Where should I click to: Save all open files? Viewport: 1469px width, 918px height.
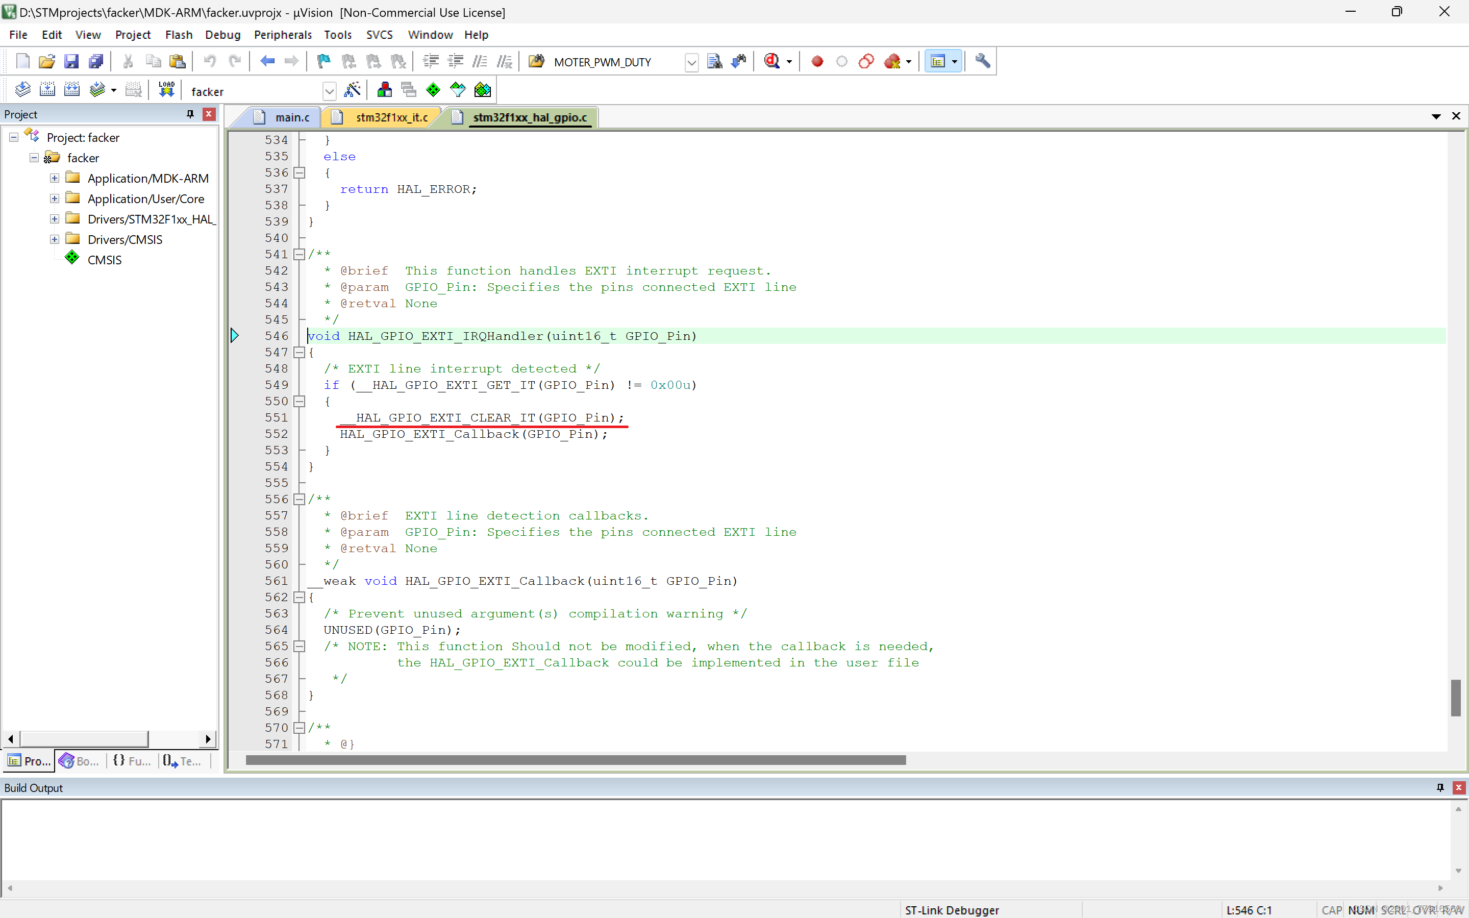95,61
